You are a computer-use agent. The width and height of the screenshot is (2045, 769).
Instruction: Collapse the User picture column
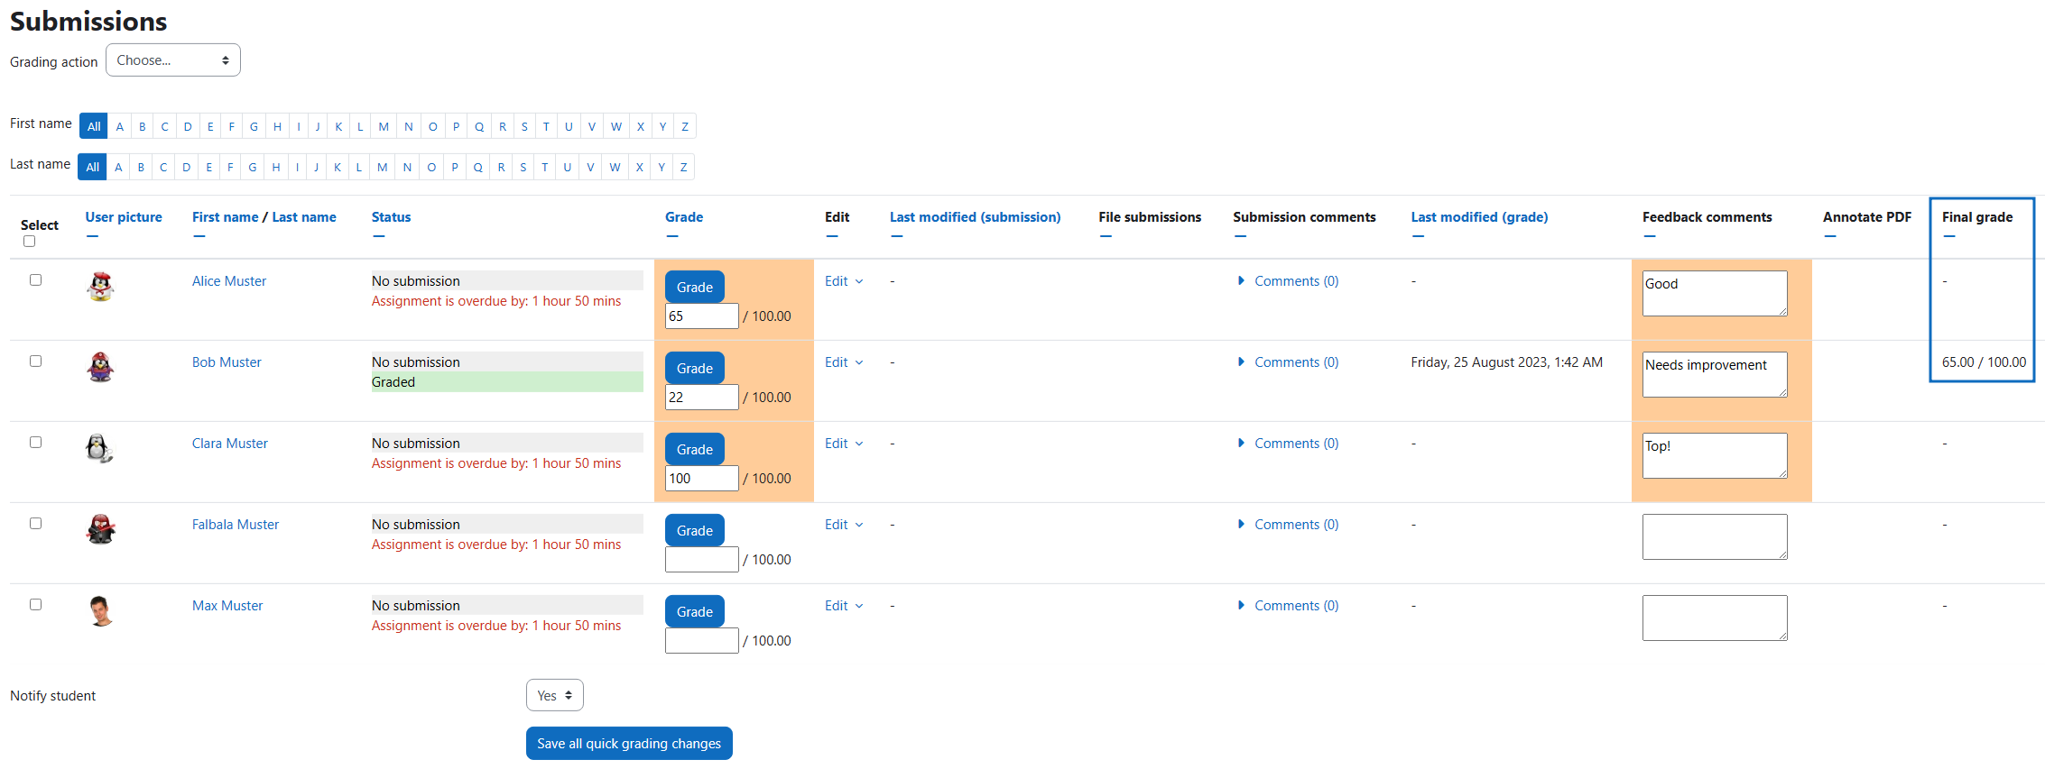(x=92, y=236)
